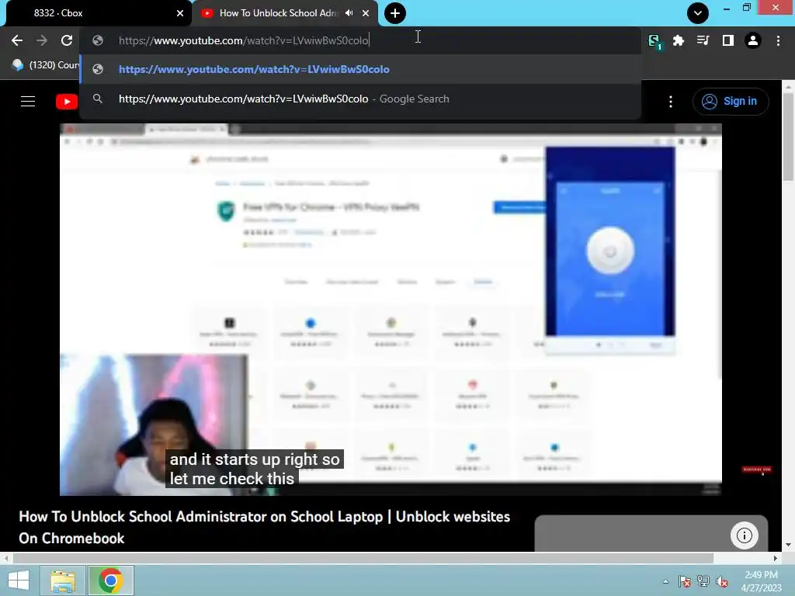The width and height of the screenshot is (795, 596).
Task: Open the media controls icon
Action: pyautogui.click(x=703, y=40)
